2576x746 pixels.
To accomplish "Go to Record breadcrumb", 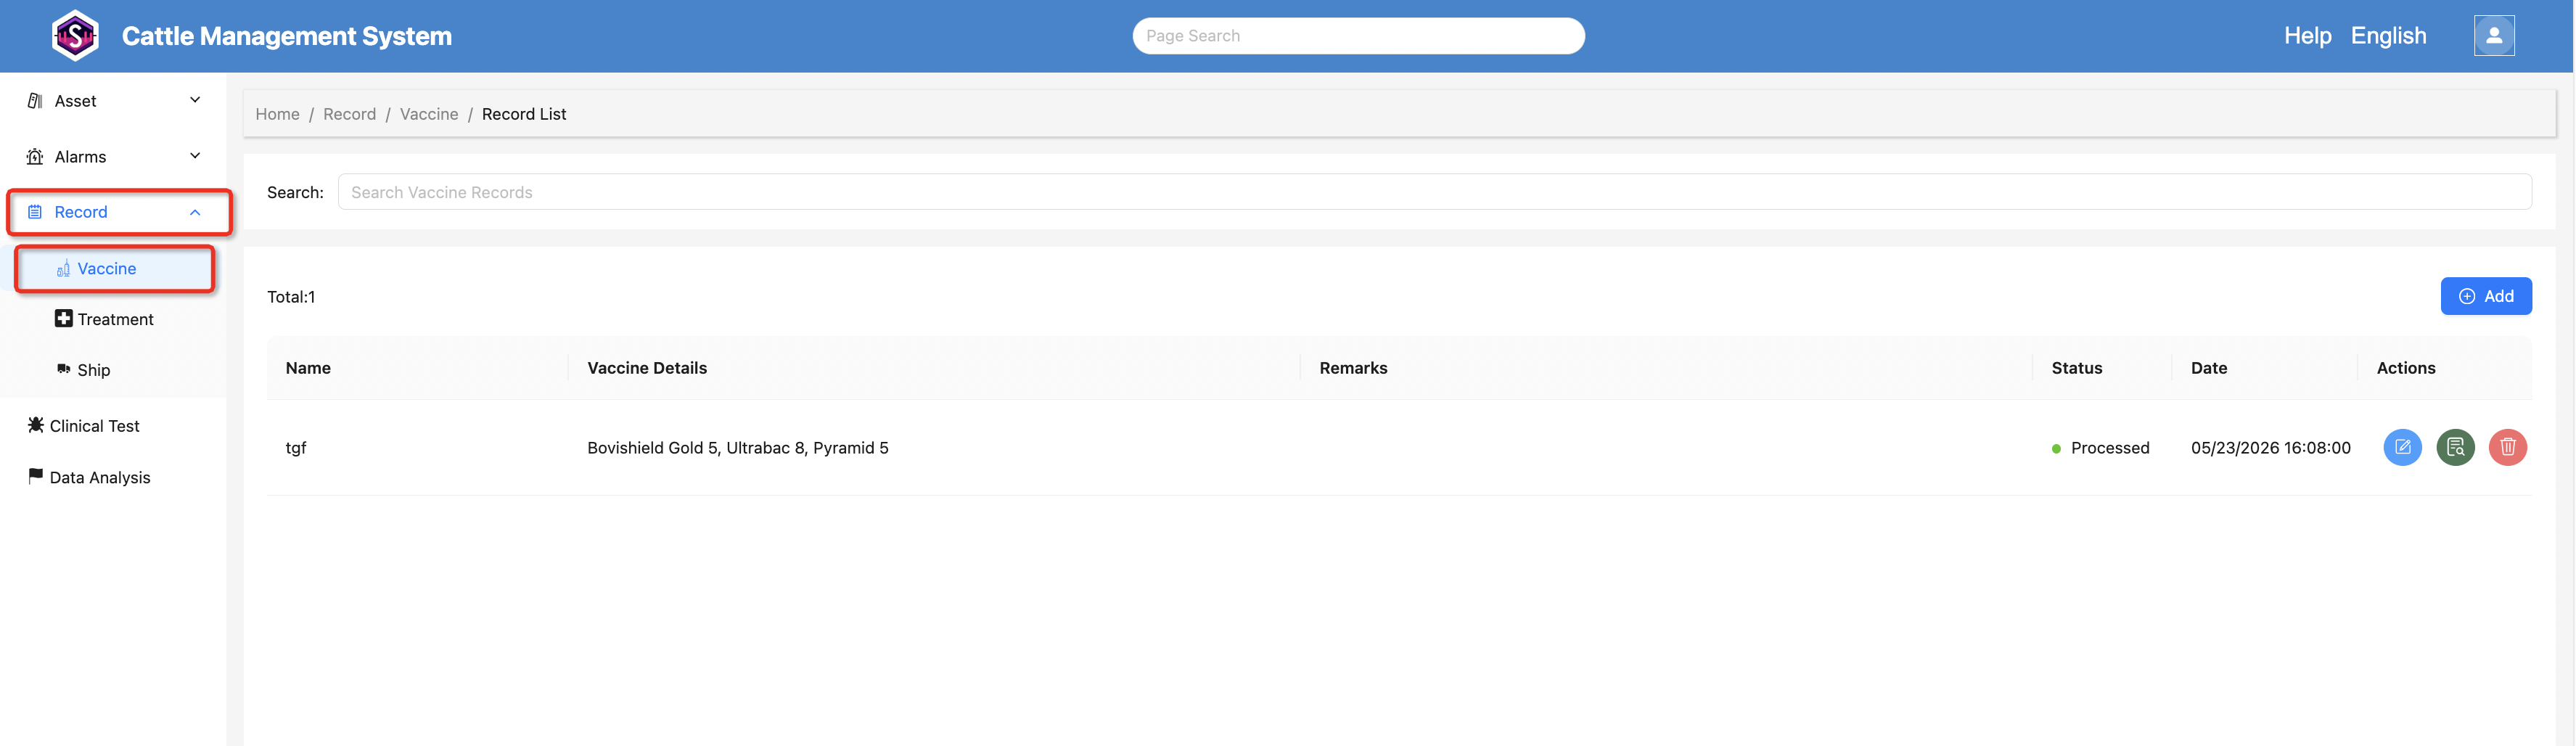I will click(x=349, y=114).
